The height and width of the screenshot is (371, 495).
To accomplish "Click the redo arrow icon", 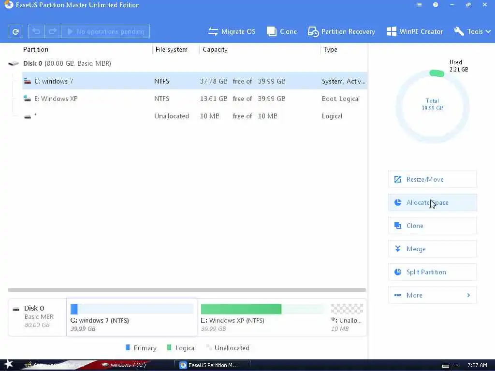I will pyautogui.click(x=53, y=31).
